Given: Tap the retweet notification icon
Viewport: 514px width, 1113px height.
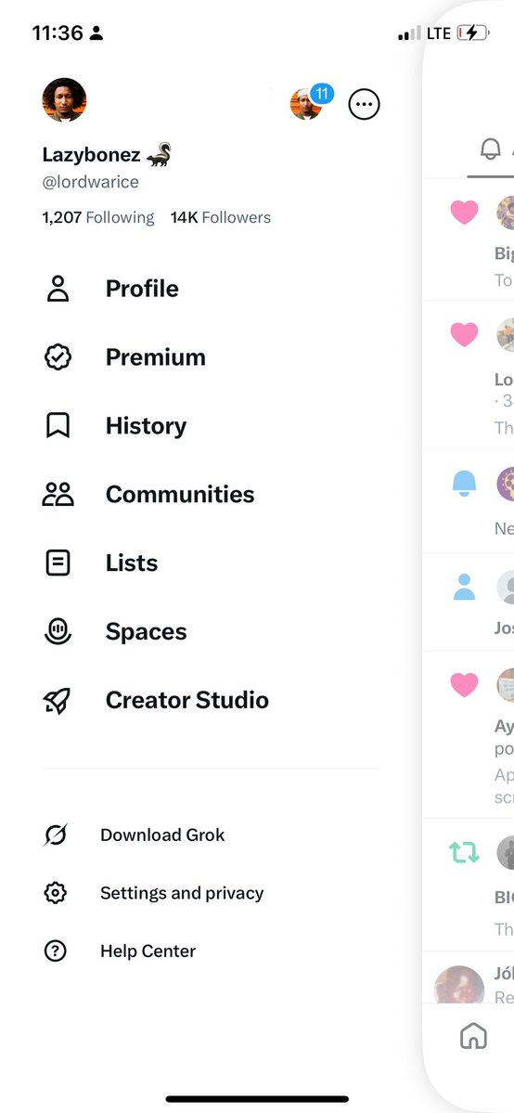Looking at the screenshot, I should (464, 852).
